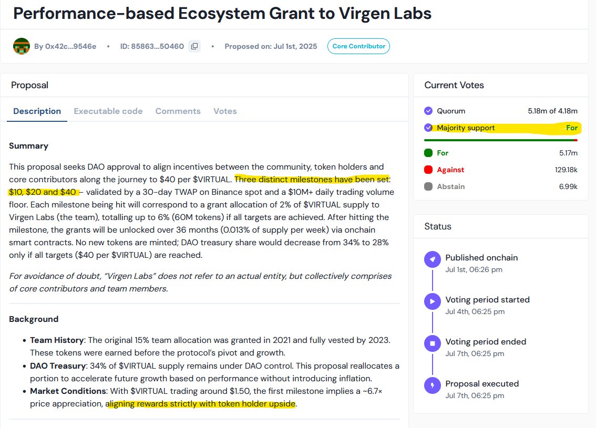
Task: Click the 'Market Conditions' bullet label
Action: pyautogui.click(x=68, y=391)
